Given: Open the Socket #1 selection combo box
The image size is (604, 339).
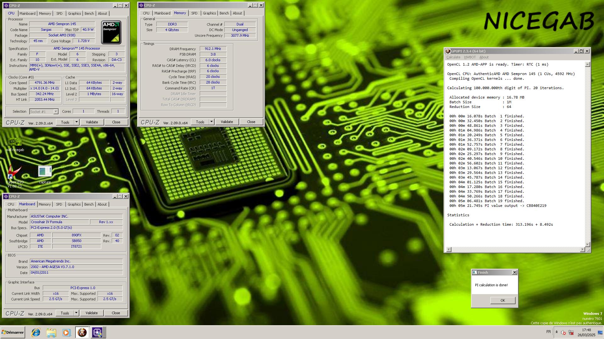Looking at the screenshot, I should coord(44,111).
